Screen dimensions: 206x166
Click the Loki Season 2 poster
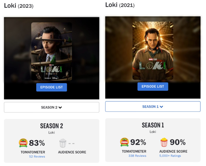click(52, 51)
